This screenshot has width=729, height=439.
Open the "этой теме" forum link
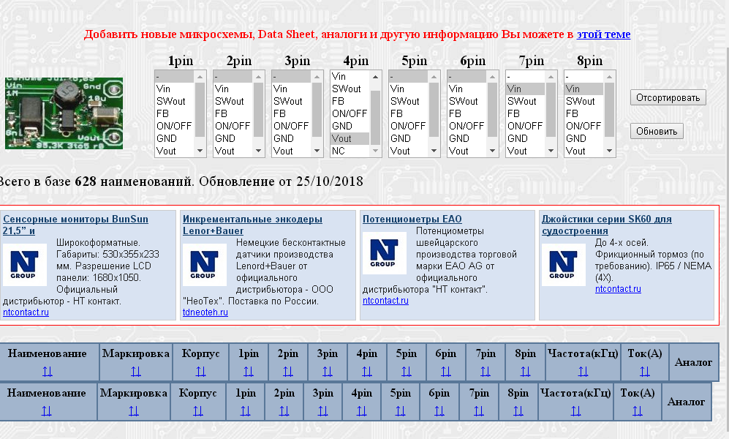tap(603, 34)
